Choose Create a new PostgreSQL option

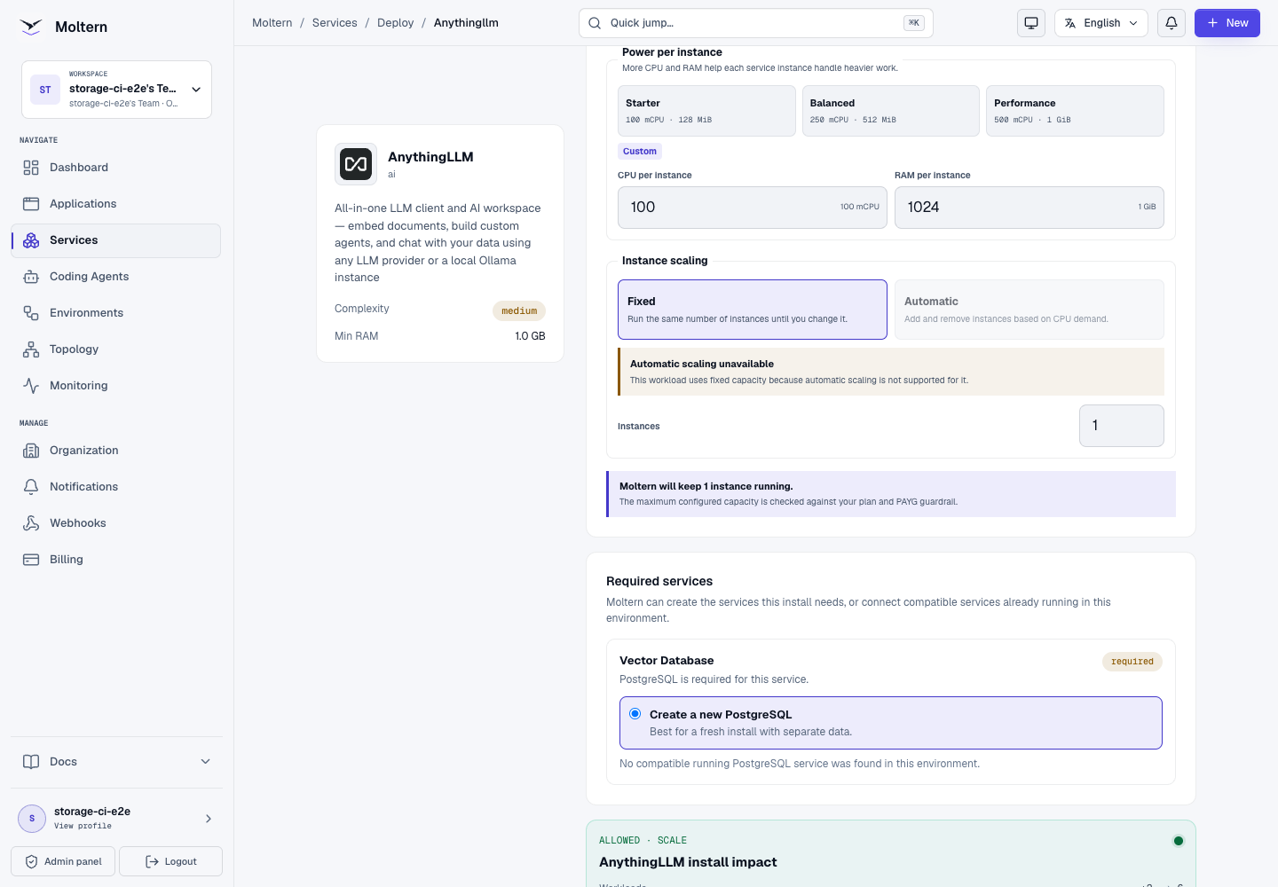click(891, 723)
